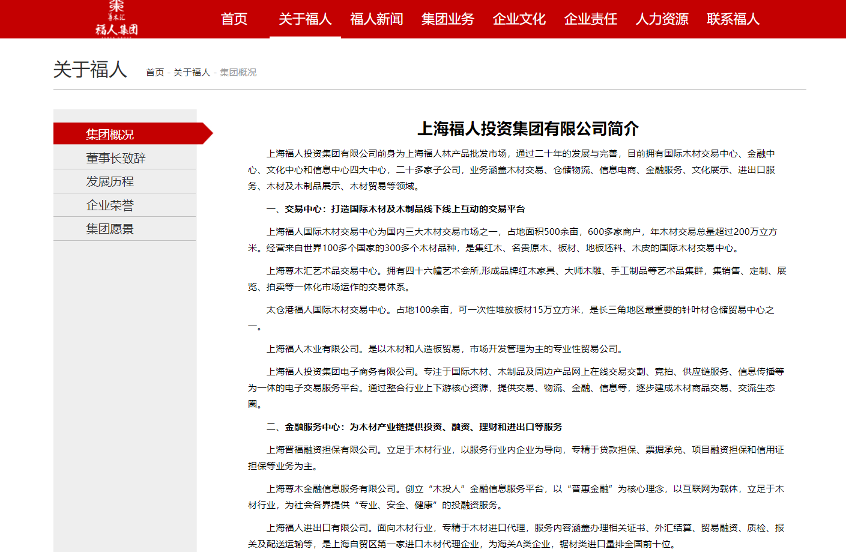The height and width of the screenshot is (552, 846).
Task: Click the 上海福人投资集团有限公司简介 heading
Action: pyautogui.click(x=528, y=129)
